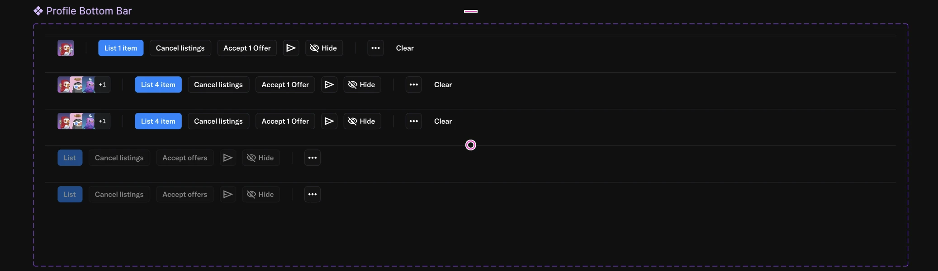Open three-dot menu in the upper List 4 item row

coord(414,84)
